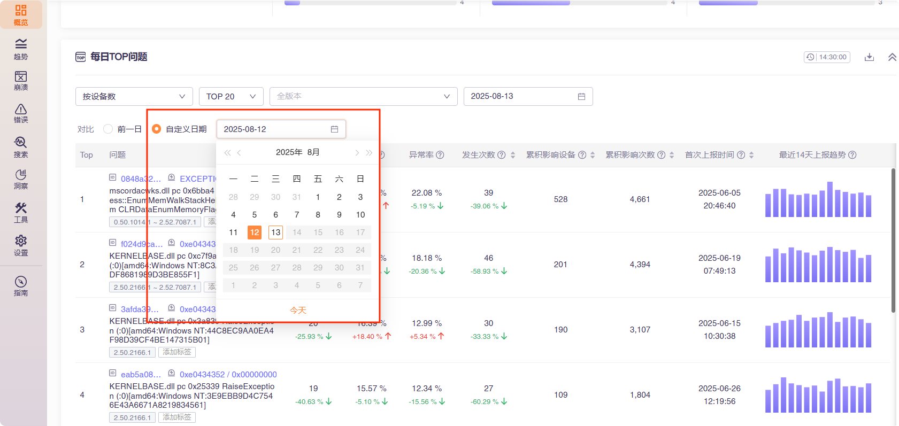Select day 12 in the calendar
899x426 pixels.
(x=255, y=232)
